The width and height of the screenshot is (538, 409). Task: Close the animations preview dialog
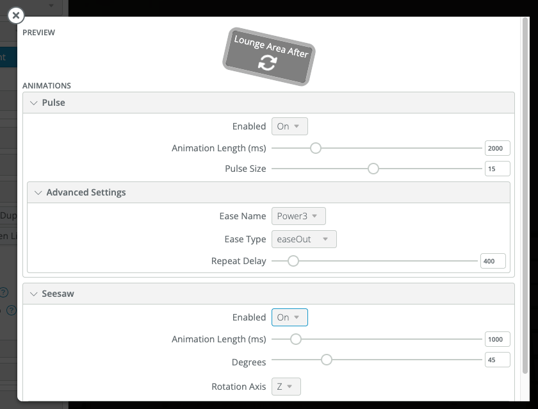(x=15, y=15)
